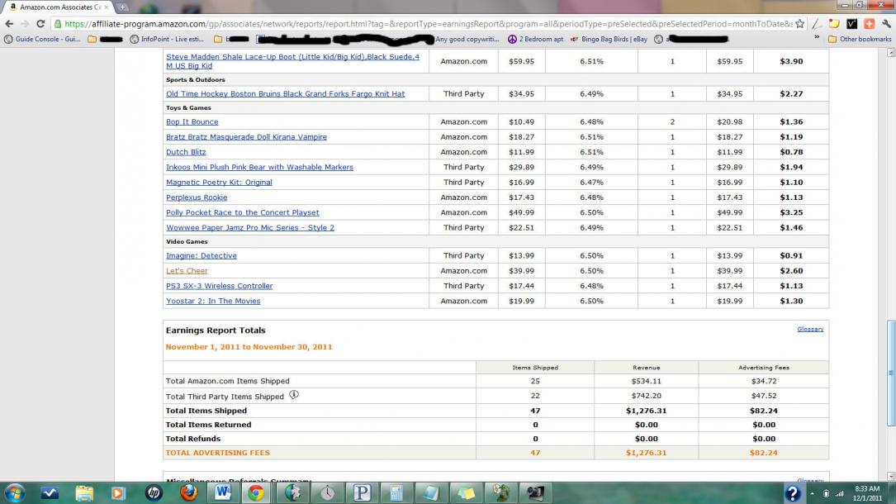Open the file explorer folder taskbar icon

click(84, 493)
